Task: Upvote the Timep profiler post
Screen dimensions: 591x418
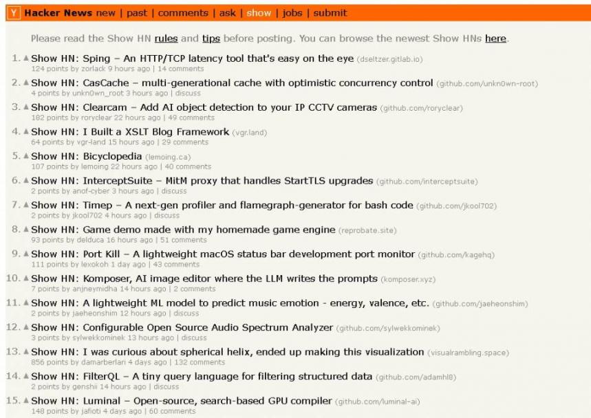Action: [26, 206]
